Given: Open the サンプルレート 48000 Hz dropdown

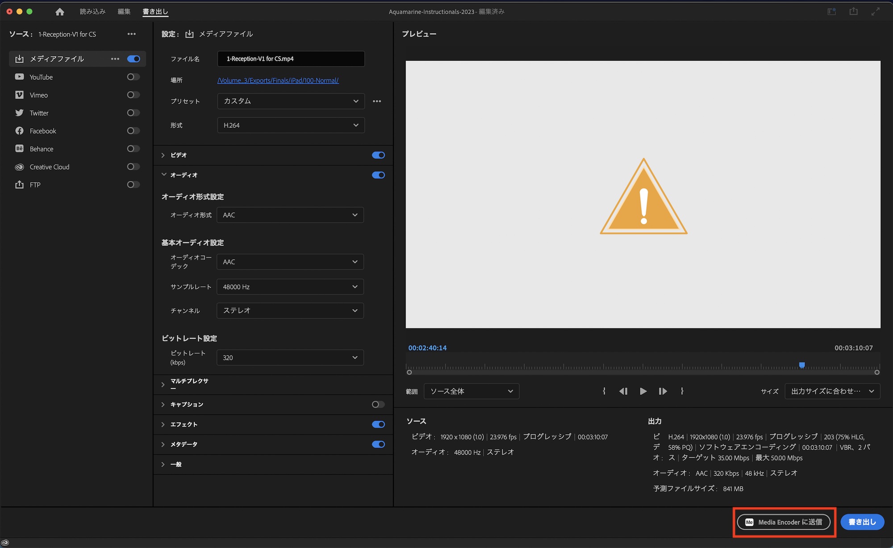Looking at the screenshot, I should [x=290, y=287].
